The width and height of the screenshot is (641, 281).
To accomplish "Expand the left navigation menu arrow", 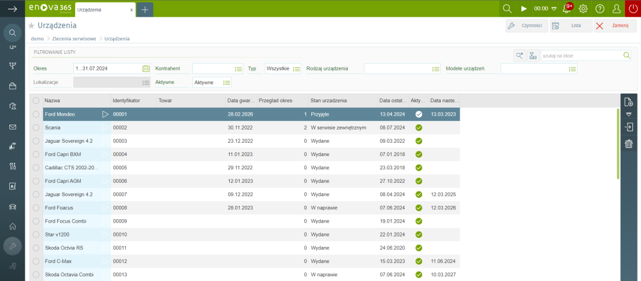I will 12,9.
